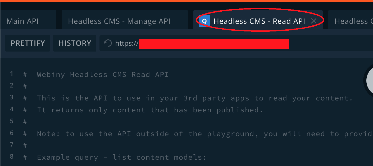Screen dimensions: 373x166
Task: Click the 'Example query - list content models' line
Action: click(121, 158)
